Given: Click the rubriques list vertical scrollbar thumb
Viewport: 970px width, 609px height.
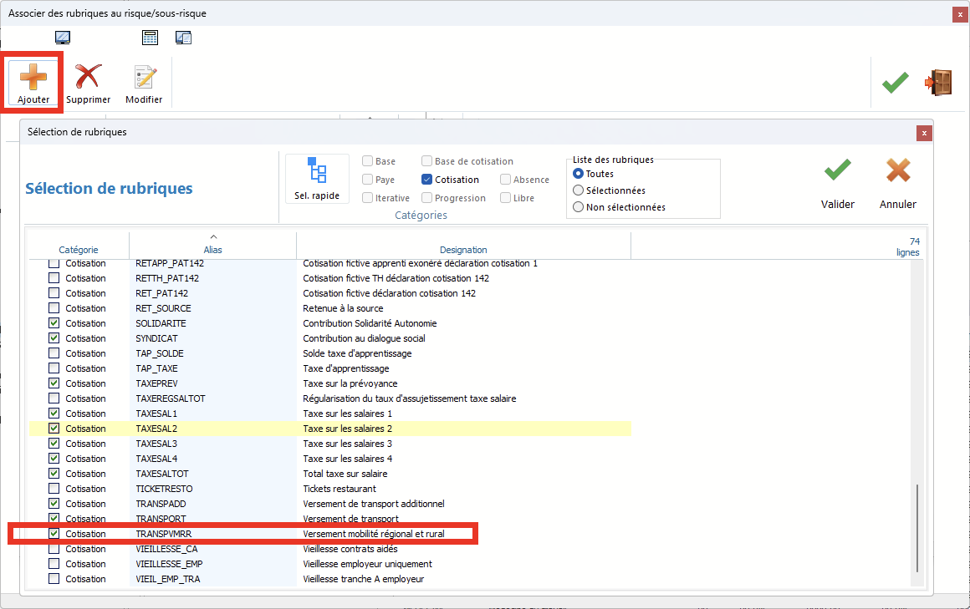Looking at the screenshot, I should pyautogui.click(x=916, y=528).
